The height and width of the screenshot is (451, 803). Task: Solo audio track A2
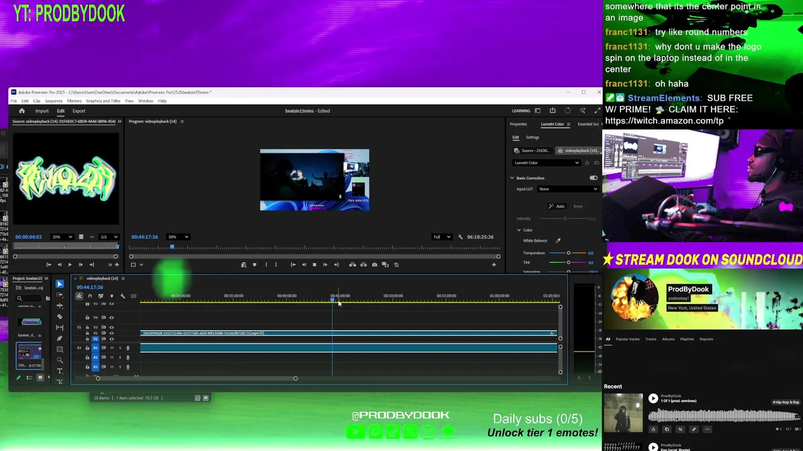pyautogui.click(x=120, y=357)
